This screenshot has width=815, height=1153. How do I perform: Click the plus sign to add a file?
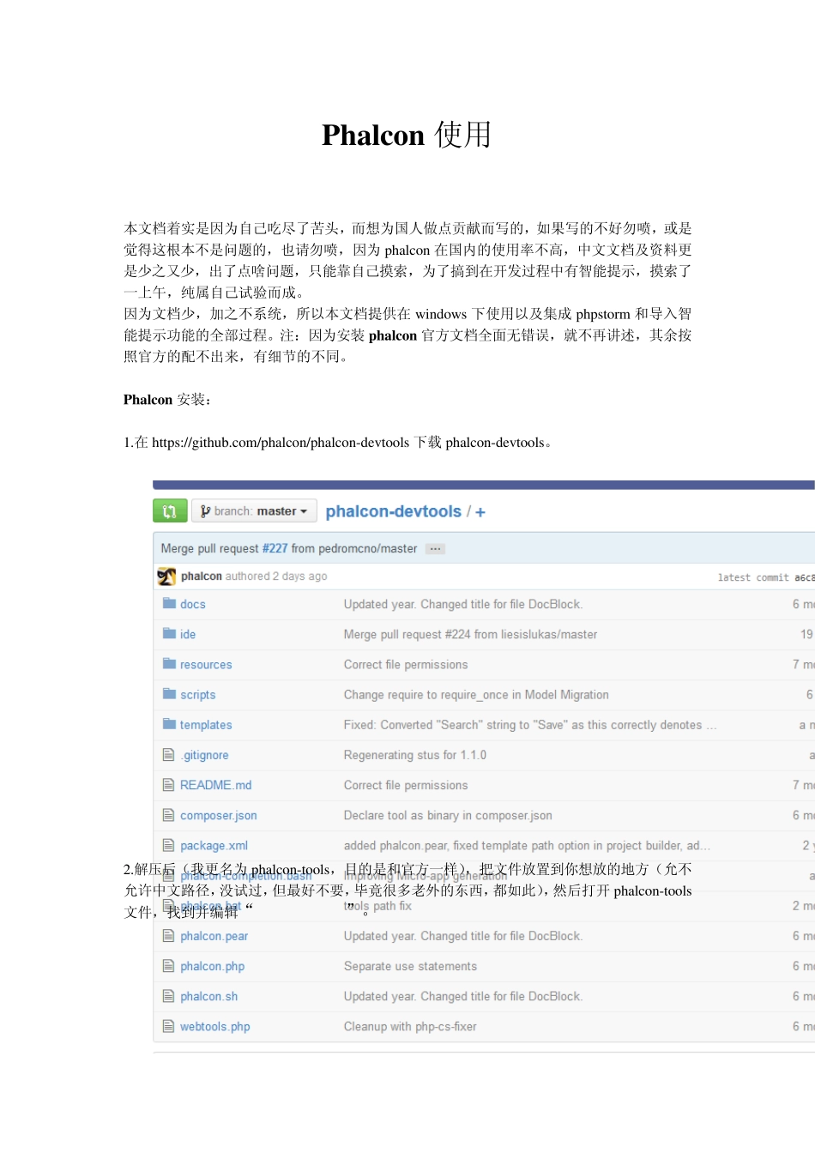click(x=480, y=512)
